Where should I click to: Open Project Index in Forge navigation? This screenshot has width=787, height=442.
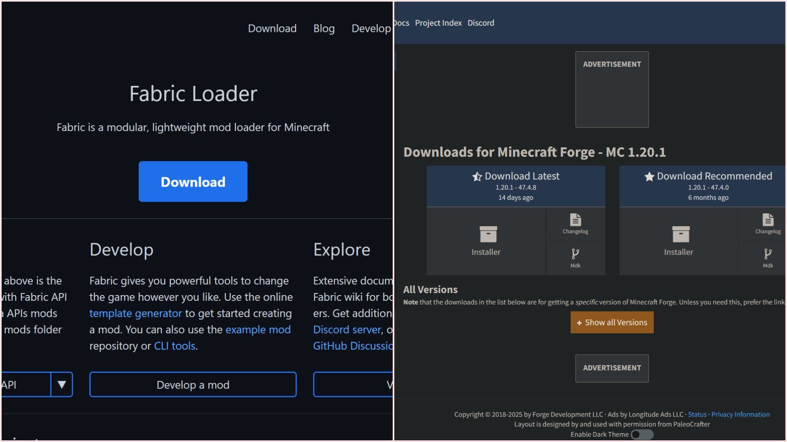pyautogui.click(x=438, y=23)
